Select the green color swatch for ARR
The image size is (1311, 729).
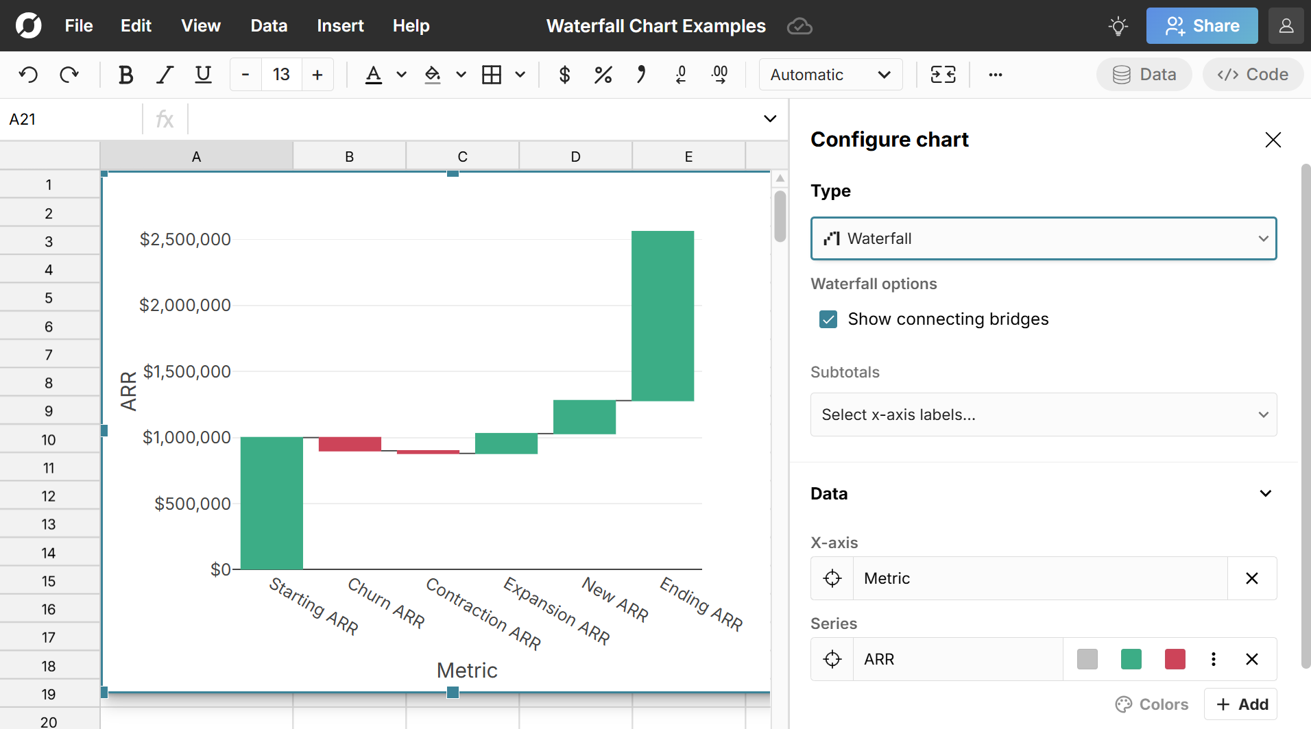click(x=1131, y=659)
